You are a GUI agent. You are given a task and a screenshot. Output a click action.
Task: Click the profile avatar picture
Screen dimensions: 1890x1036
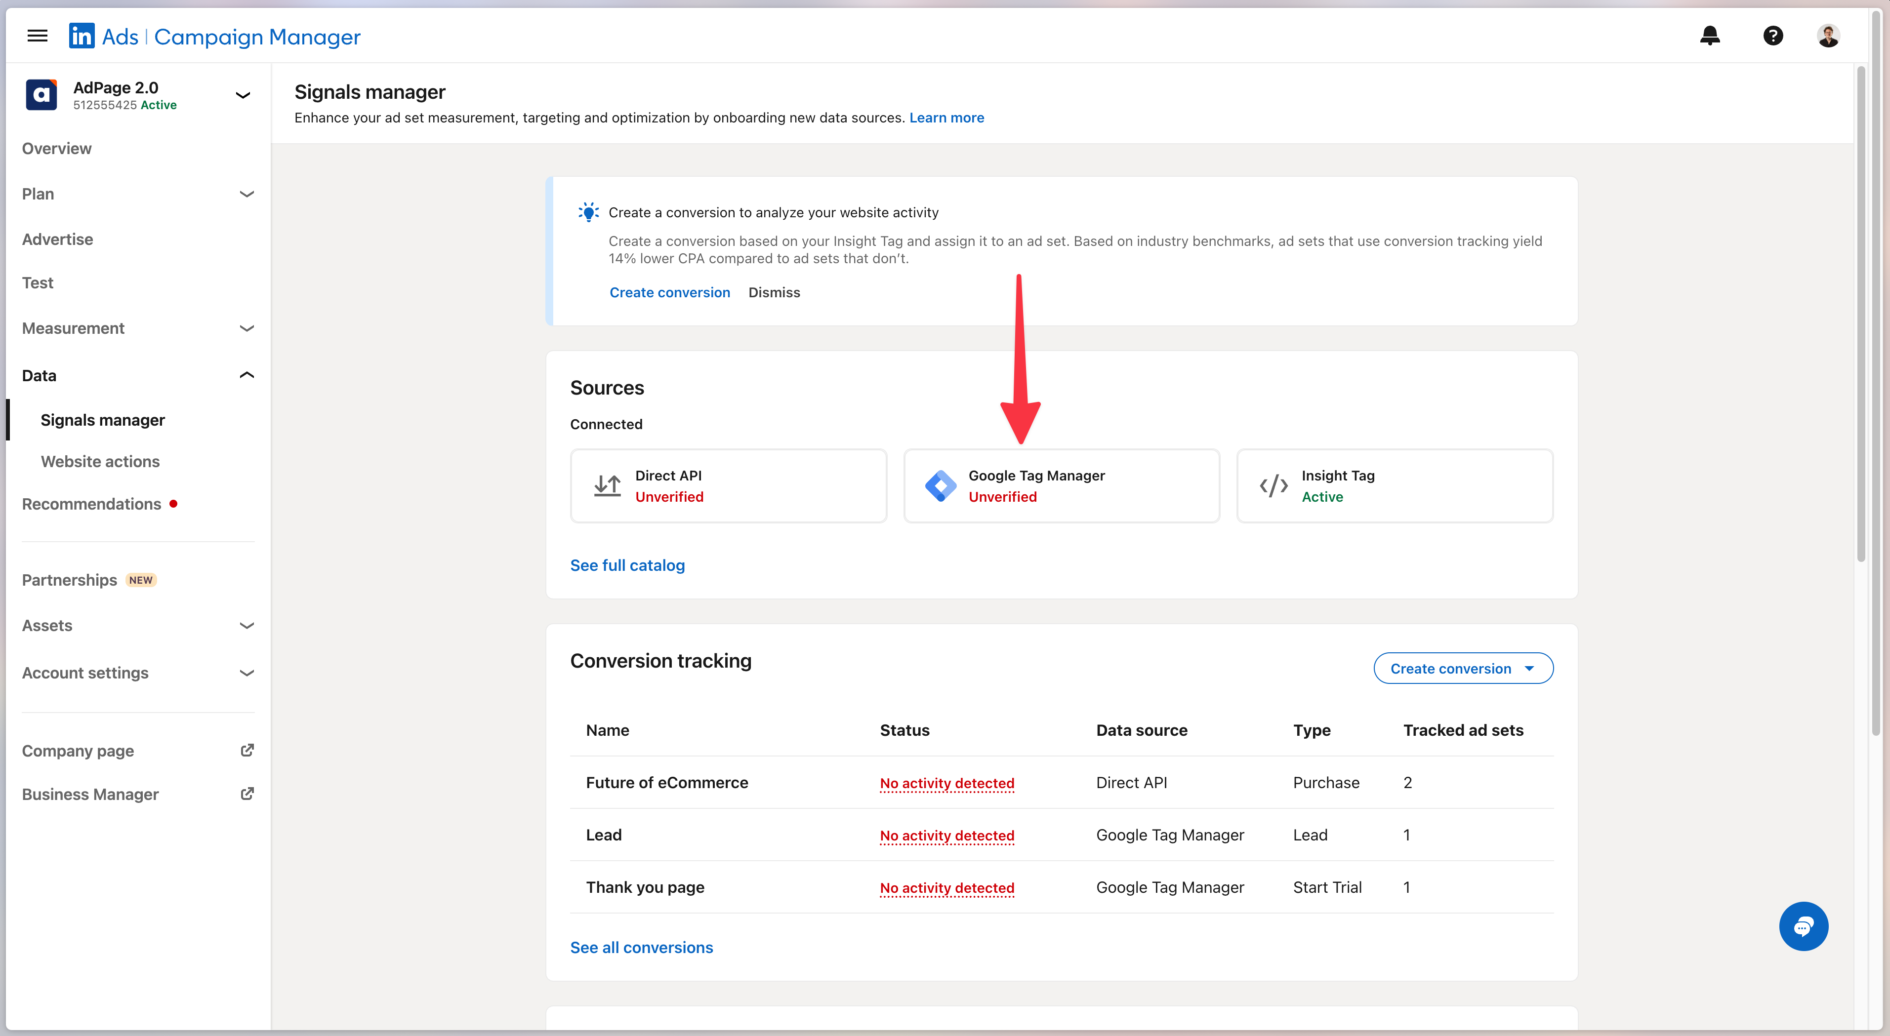pyautogui.click(x=1828, y=36)
